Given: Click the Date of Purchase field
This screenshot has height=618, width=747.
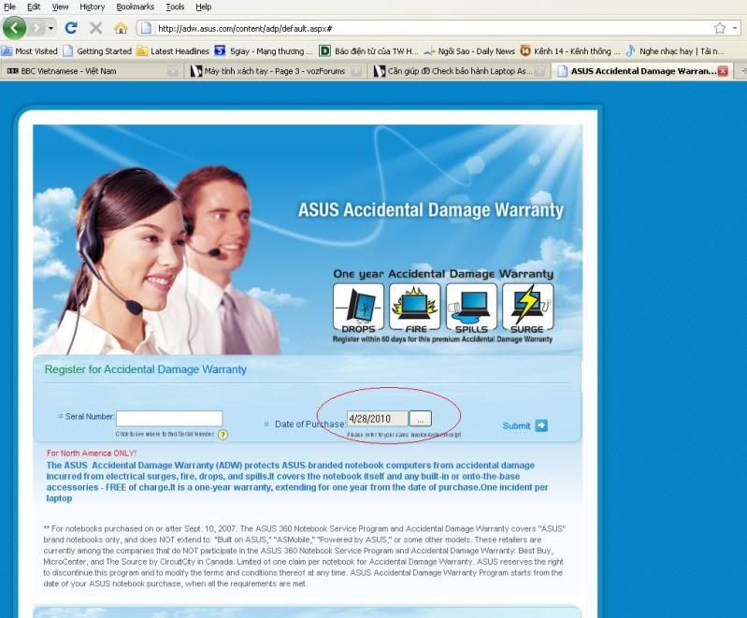Looking at the screenshot, I should [378, 418].
